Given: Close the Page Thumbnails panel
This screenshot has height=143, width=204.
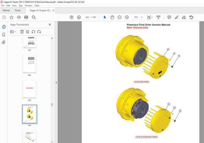Looking at the screenshot, I should (x=50, y=25).
